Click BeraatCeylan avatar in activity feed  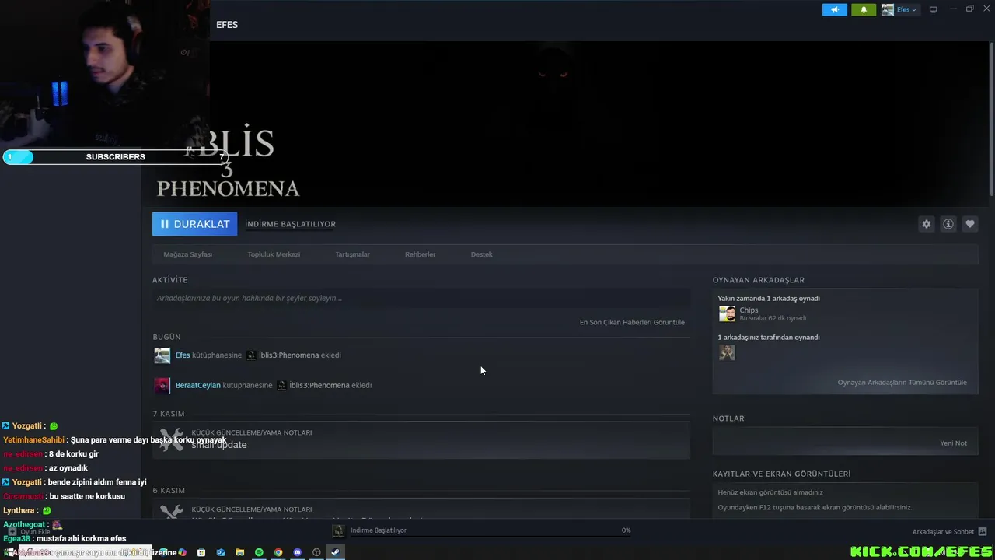162,385
